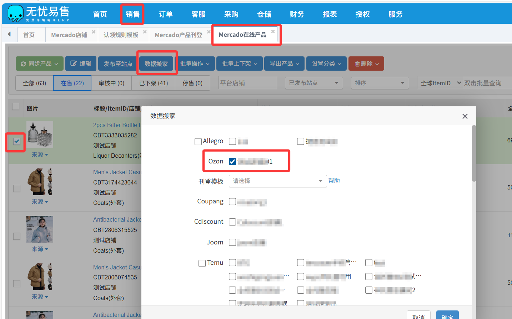The height and width of the screenshot is (319, 512).
Task: Click the dialog's vertical scrollbar
Action: pos(474,153)
